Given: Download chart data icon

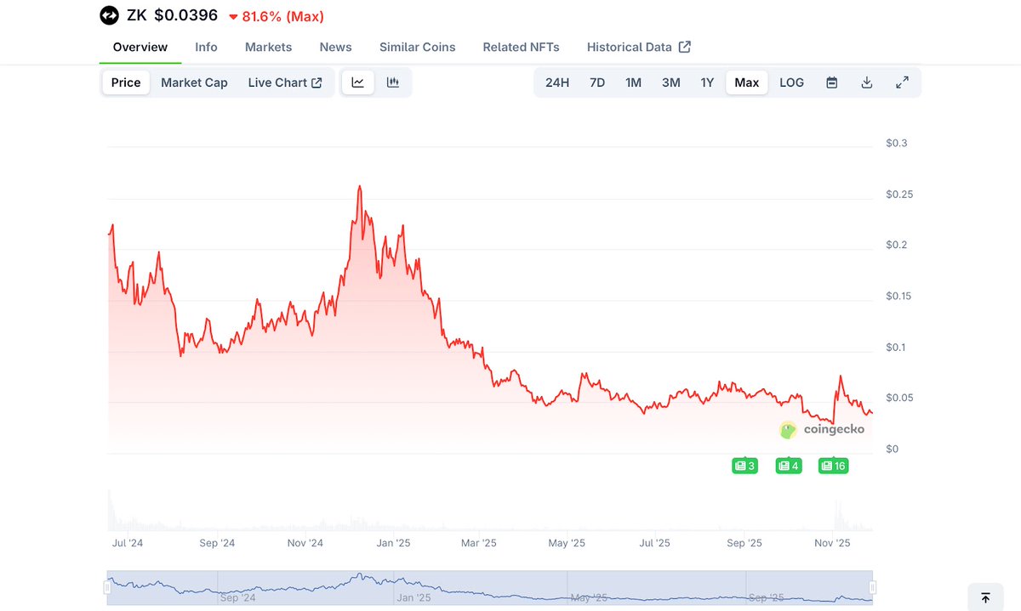Looking at the screenshot, I should (867, 82).
